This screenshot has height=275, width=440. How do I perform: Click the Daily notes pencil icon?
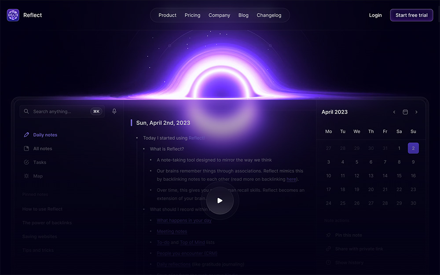click(26, 135)
